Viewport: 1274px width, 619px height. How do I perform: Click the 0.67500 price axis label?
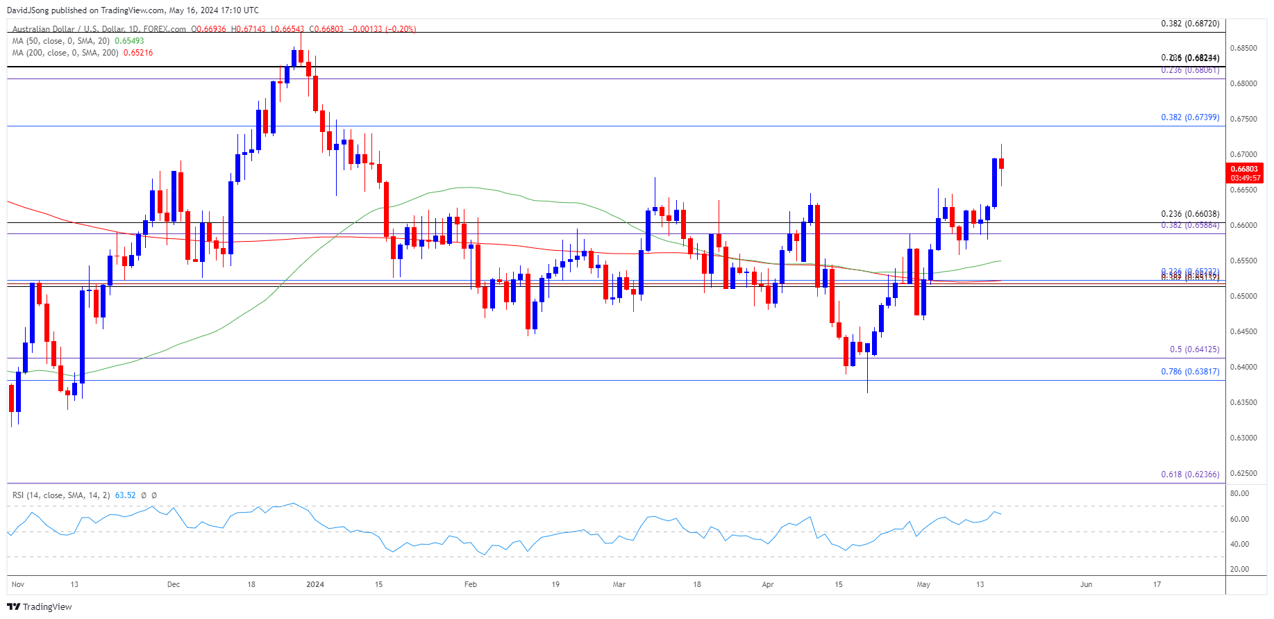tap(1243, 119)
